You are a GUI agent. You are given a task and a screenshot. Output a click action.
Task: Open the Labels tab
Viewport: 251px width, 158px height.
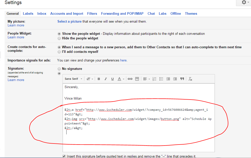28,14
